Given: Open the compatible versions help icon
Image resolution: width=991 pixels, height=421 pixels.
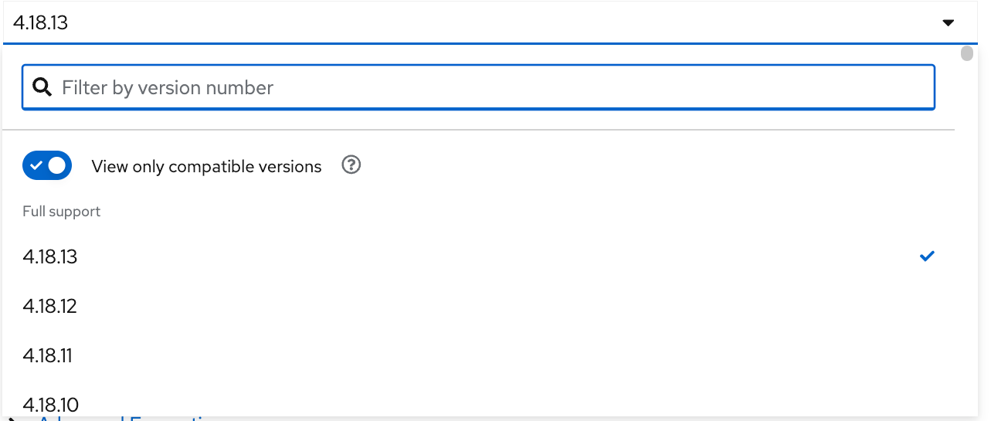Looking at the screenshot, I should coord(351,165).
